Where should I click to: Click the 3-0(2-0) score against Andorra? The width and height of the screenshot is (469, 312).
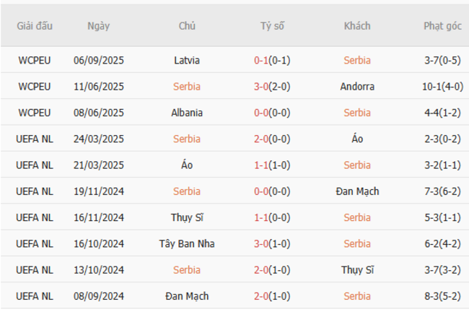click(x=272, y=87)
